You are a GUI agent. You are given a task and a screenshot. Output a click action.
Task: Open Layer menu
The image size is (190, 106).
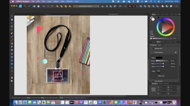(49, 1)
